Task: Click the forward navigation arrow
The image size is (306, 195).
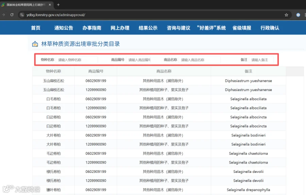Action: [x=3, y=15]
